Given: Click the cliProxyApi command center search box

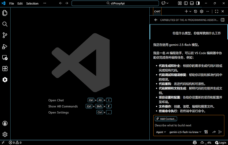Looking at the screenshot, I should point(115,3).
